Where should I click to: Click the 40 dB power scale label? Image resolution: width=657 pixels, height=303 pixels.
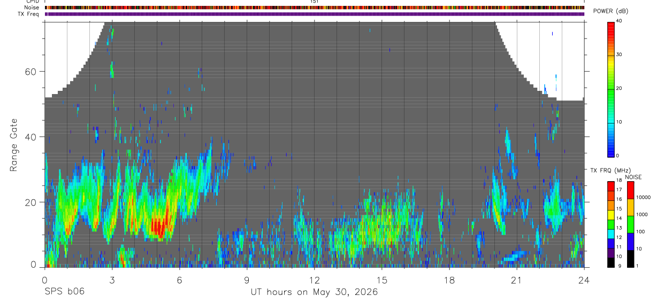[619, 21]
